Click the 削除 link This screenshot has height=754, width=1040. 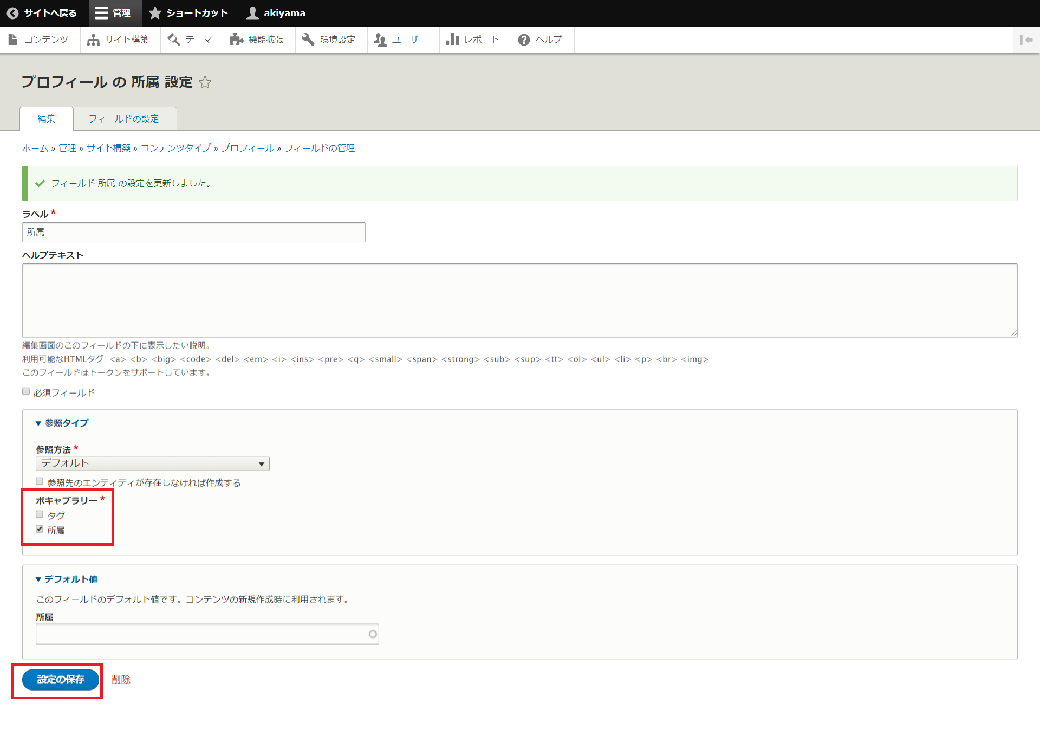tap(121, 679)
